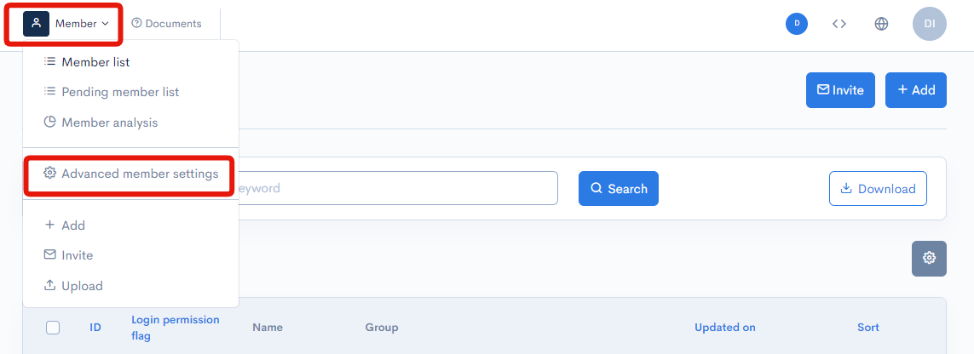Screen dimensions: 974x354
Task: Click the Member person icon
Action: (36, 24)
